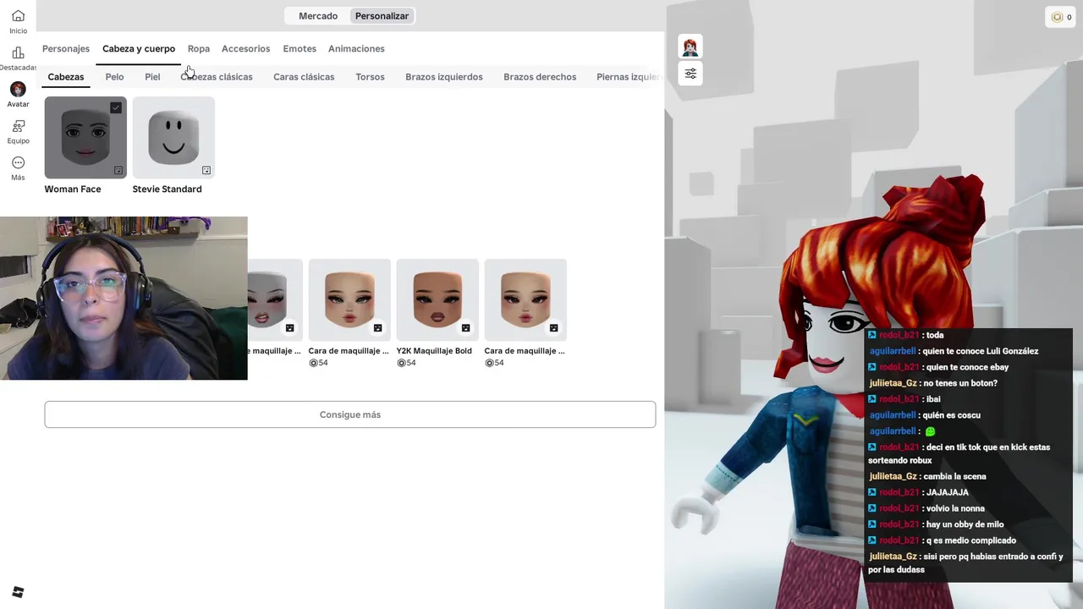Select Cabezas clásicas subcategory
Image resolution: width=1083 pixels, height=609 pixels.
(x=217, y=77)
